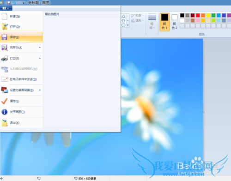Choose 新建(N) to create a new picture
This screenshot has width=231, height=181.
pos(21,16)
